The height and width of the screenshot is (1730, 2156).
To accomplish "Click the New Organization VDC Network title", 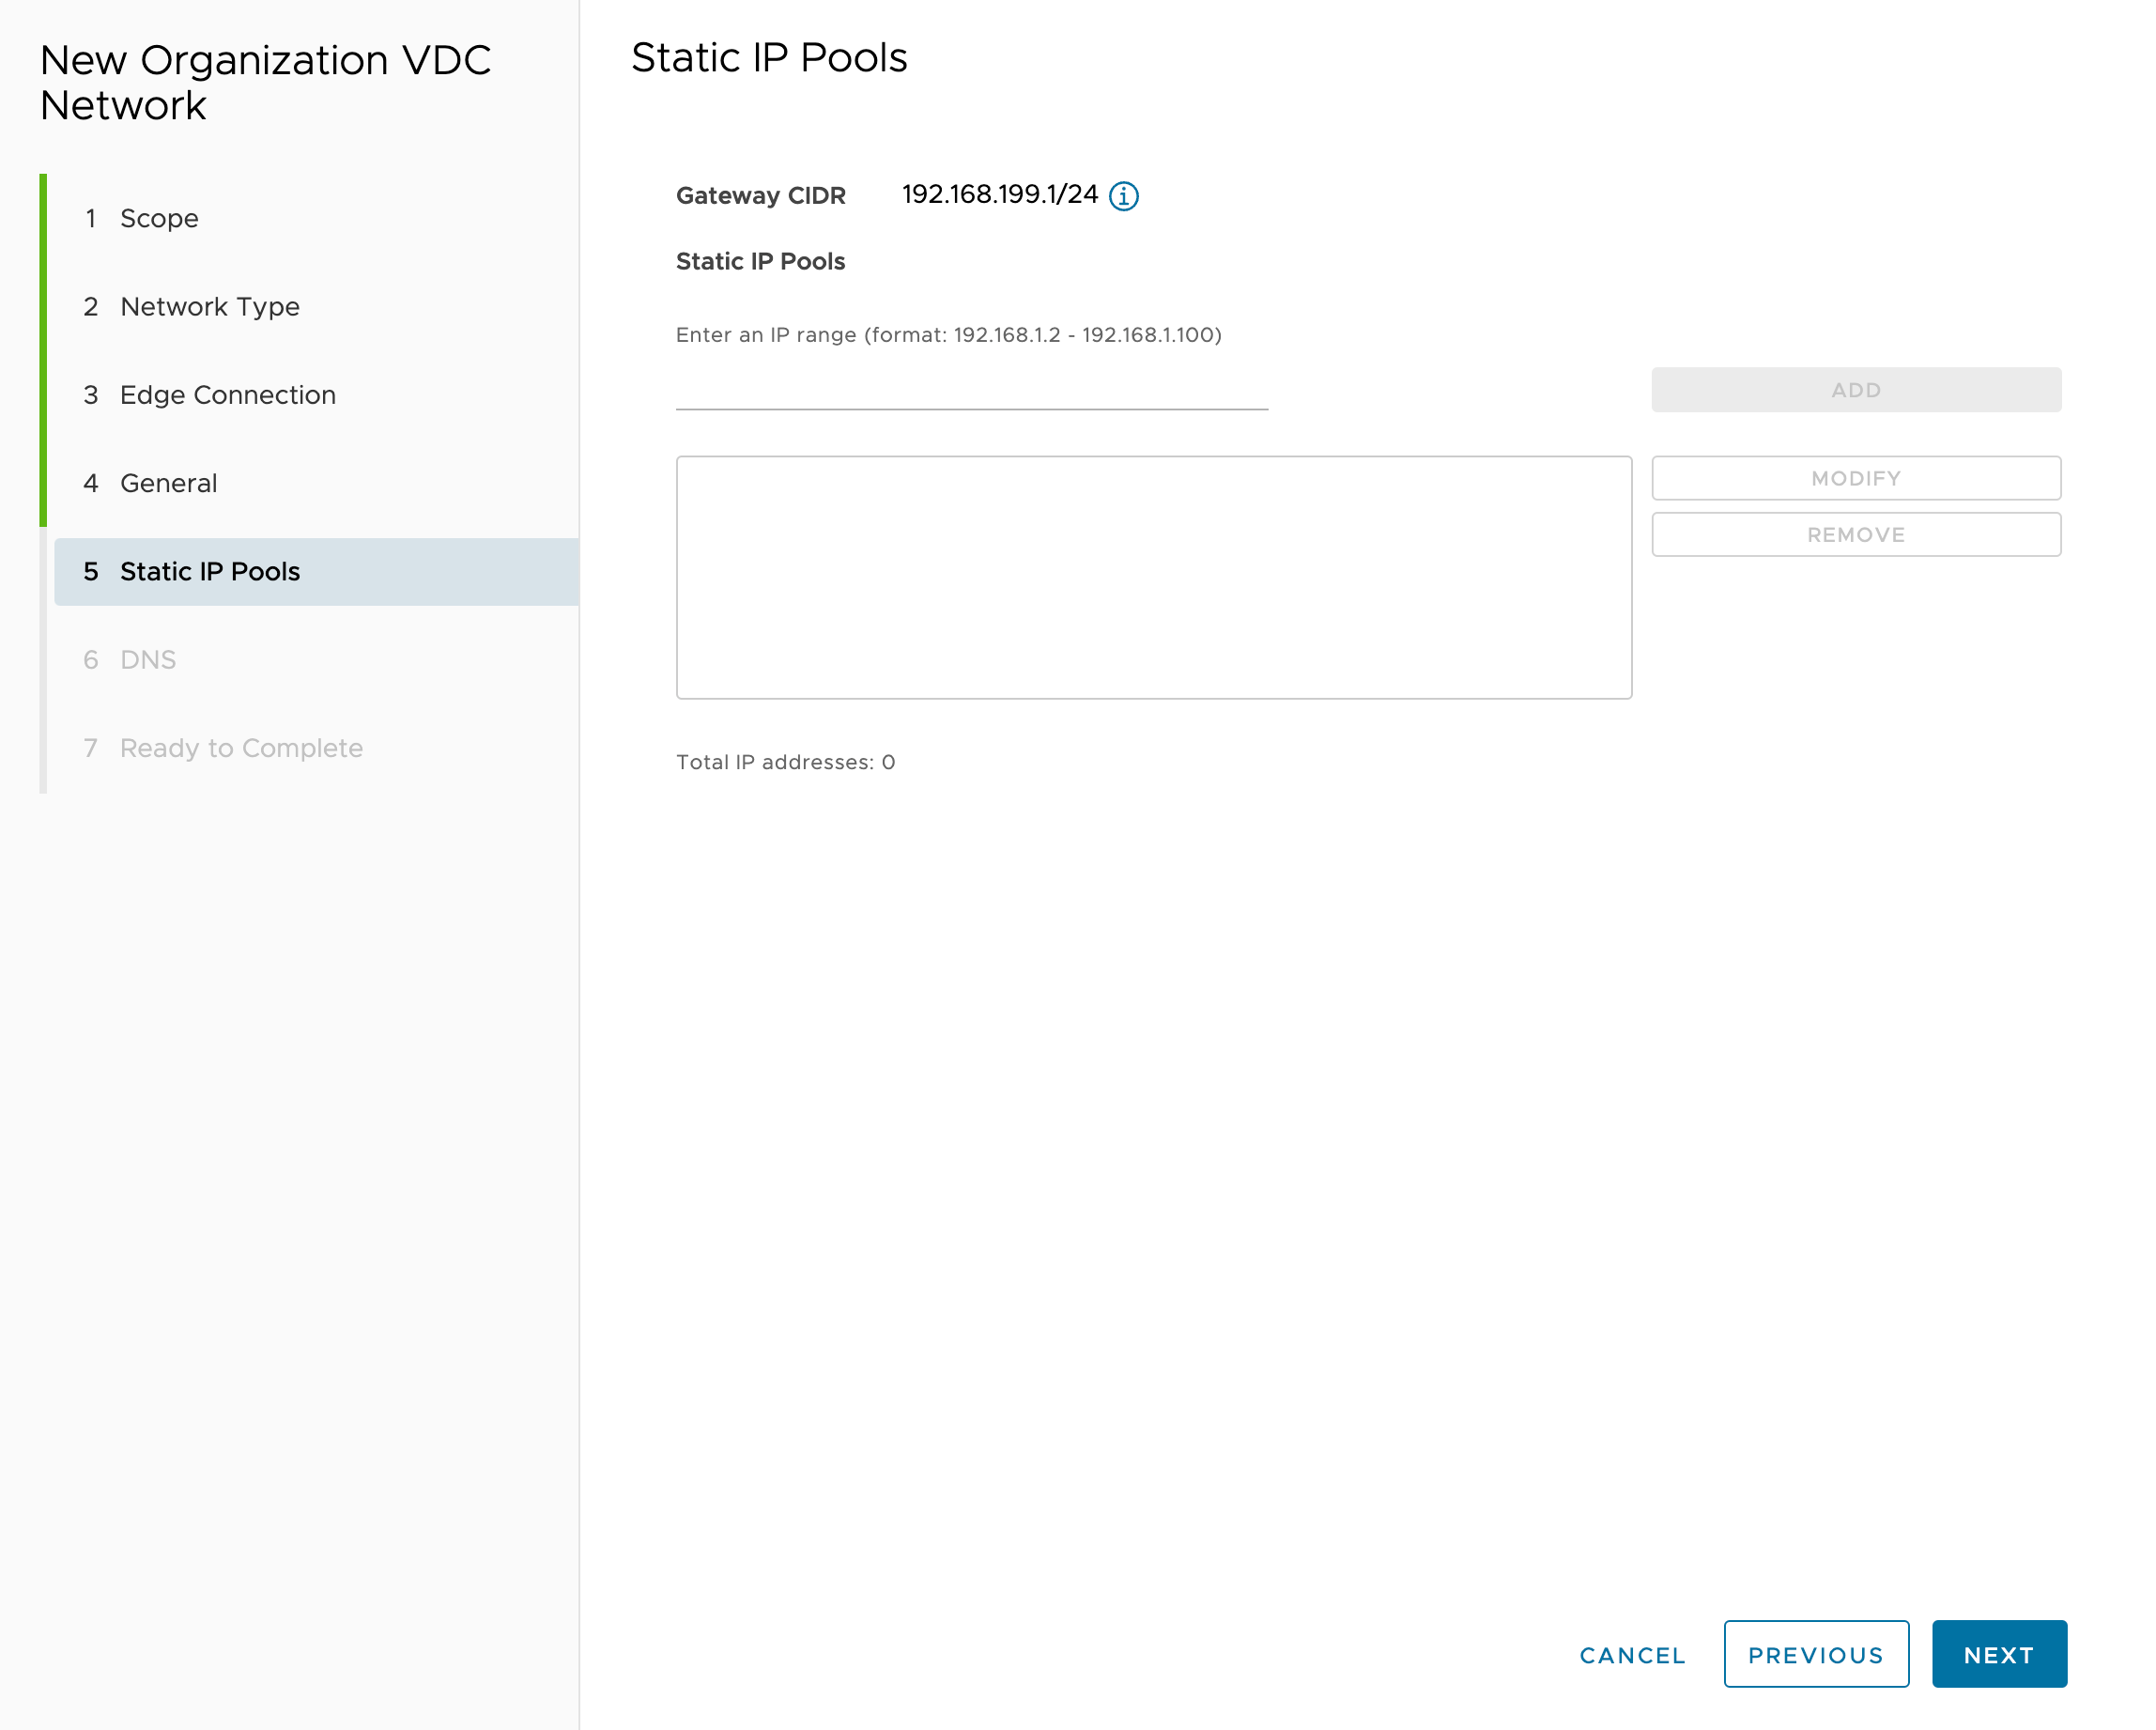I will click(266, 82).
